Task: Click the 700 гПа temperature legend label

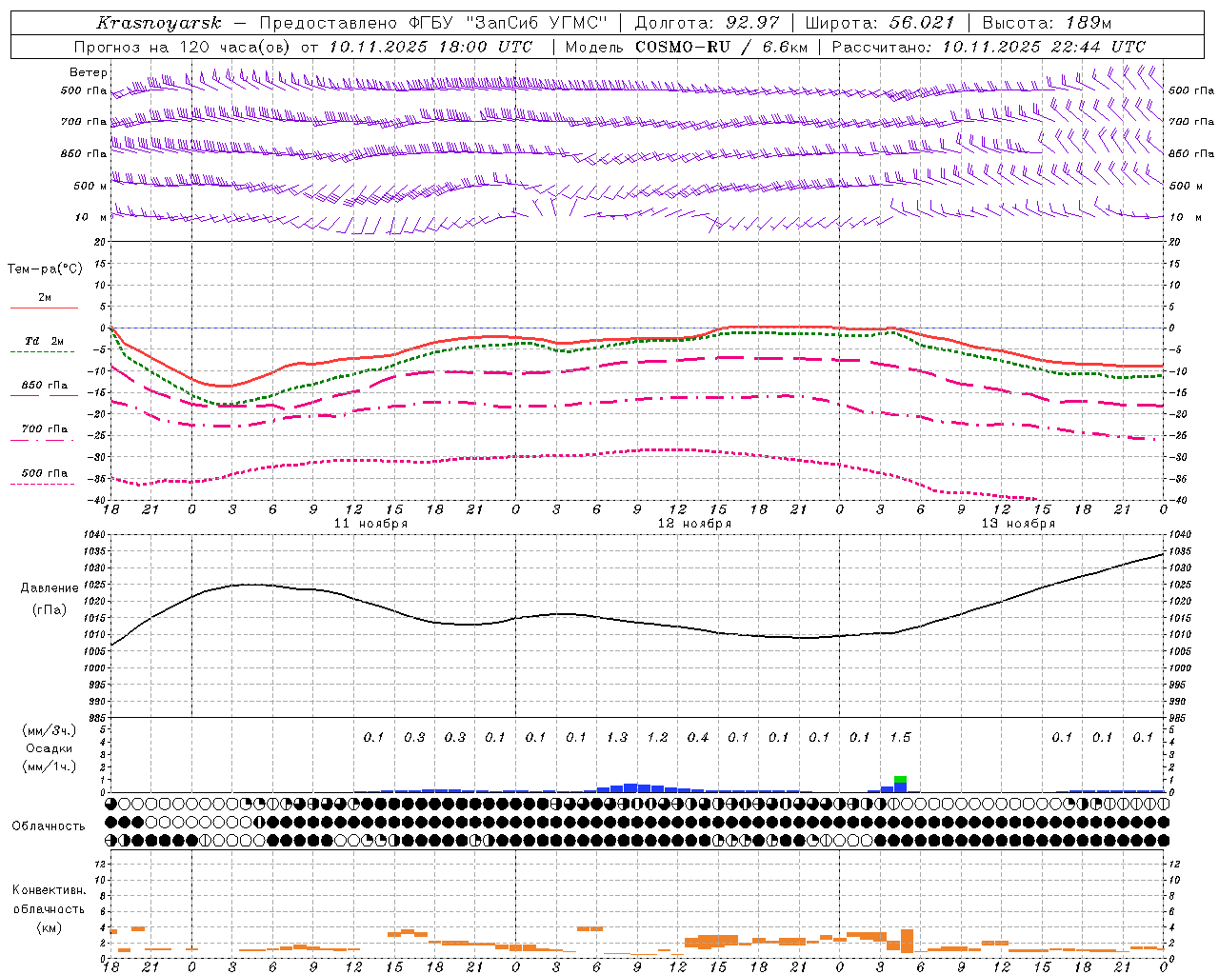Action: [x=44, y=428]
